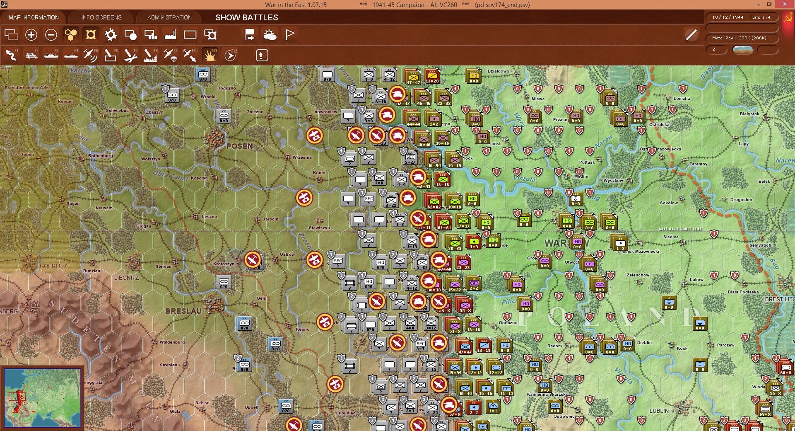Click the POSEN city label

[x=239, y=146]
